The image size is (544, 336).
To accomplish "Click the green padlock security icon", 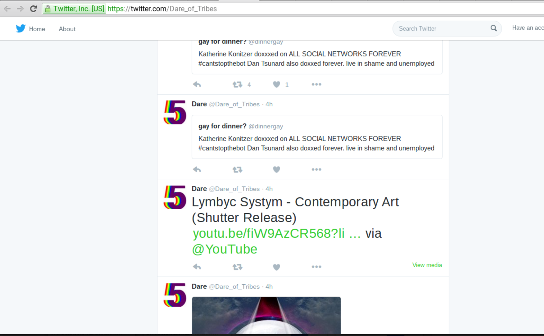I will (48, 9).
